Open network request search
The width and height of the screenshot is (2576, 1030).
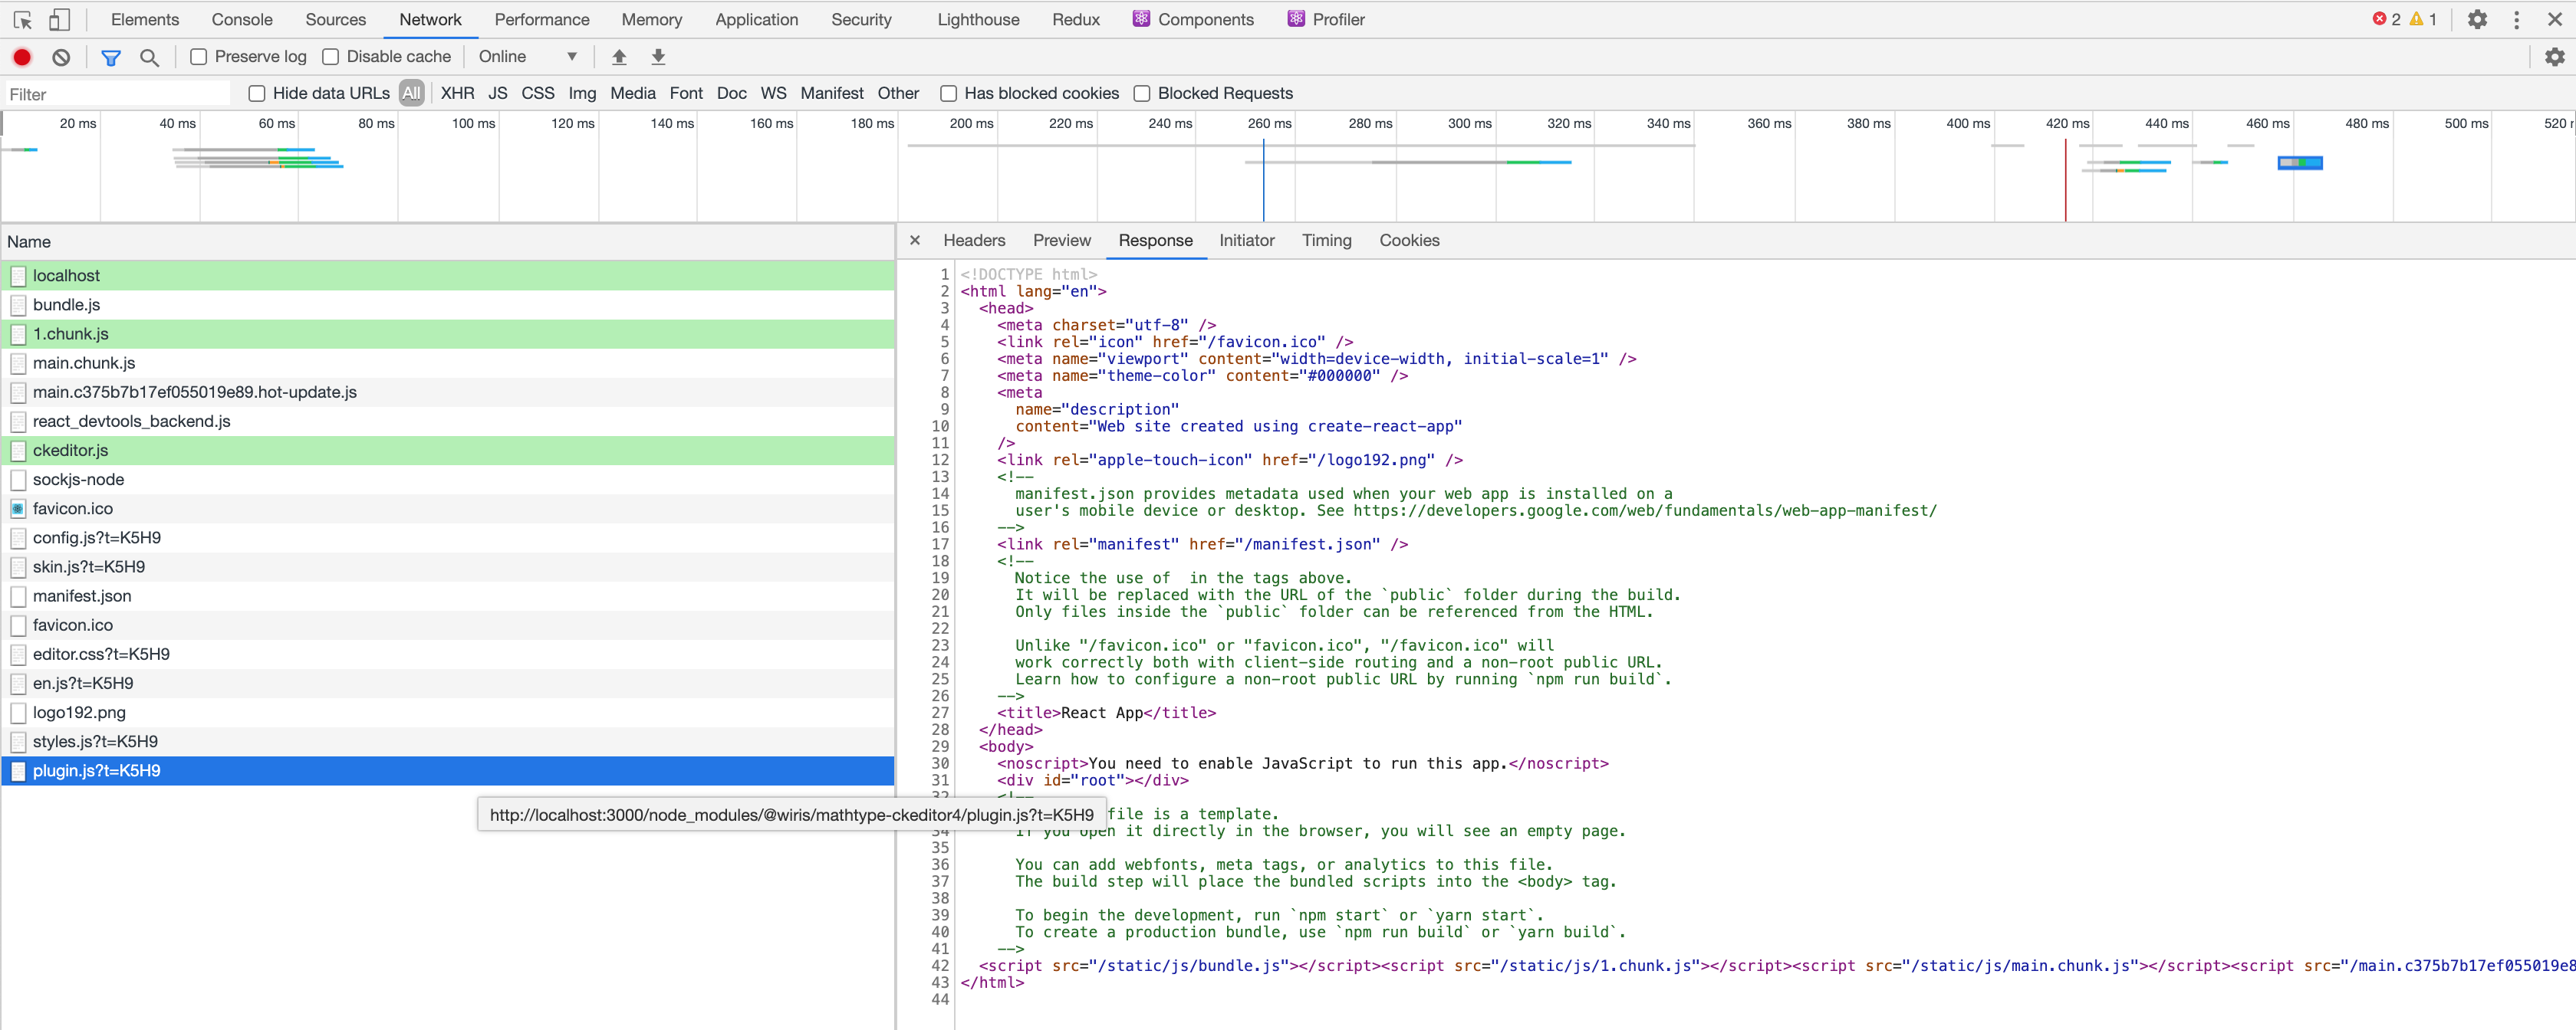click(150, 57)
